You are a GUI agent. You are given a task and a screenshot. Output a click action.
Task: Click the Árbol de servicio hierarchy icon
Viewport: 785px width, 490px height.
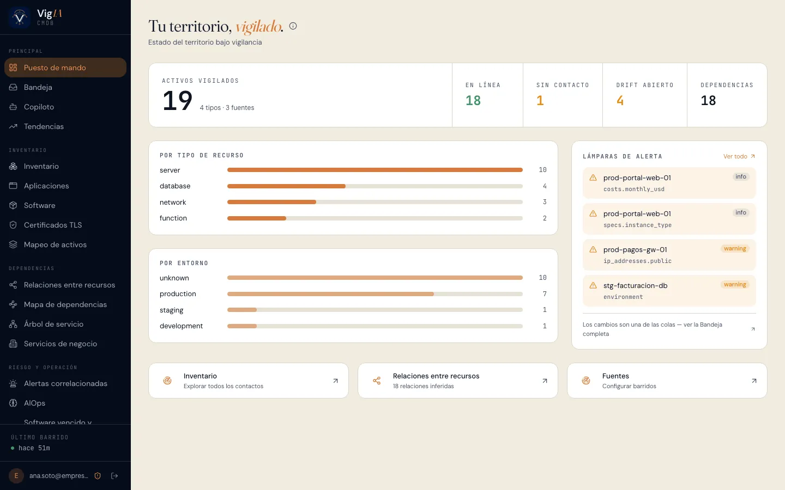13,324
